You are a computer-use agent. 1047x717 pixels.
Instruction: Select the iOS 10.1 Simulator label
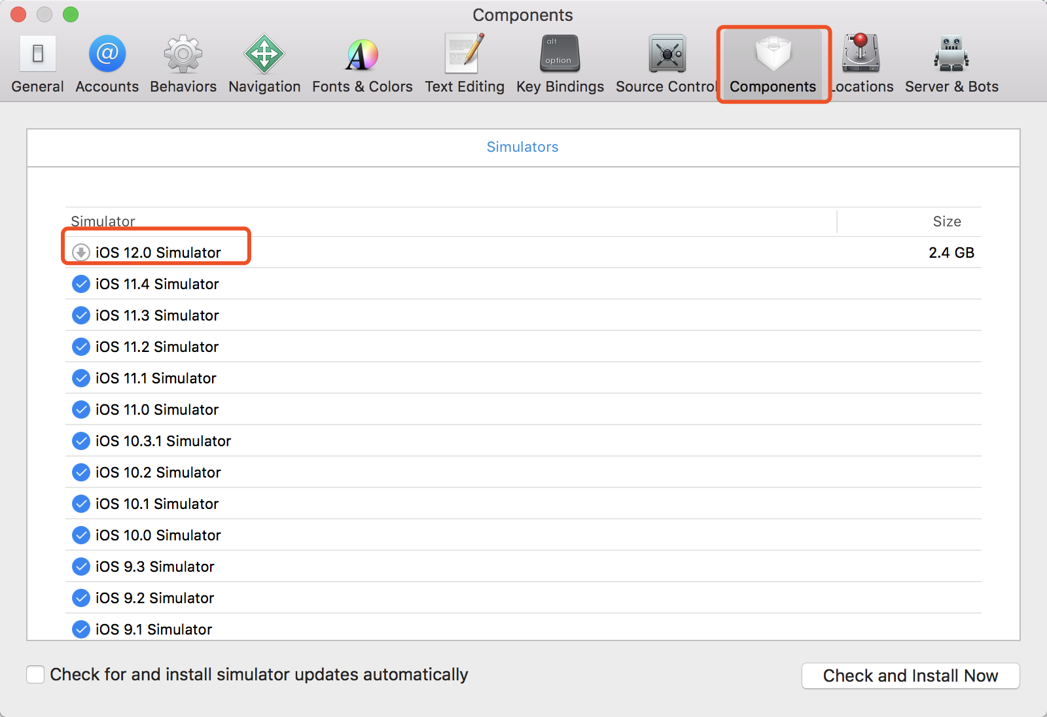(157, 504)
